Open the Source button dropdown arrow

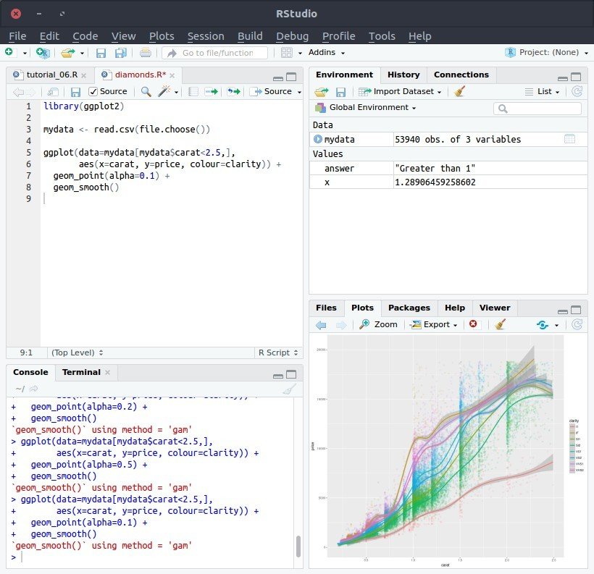coord(299,92)
